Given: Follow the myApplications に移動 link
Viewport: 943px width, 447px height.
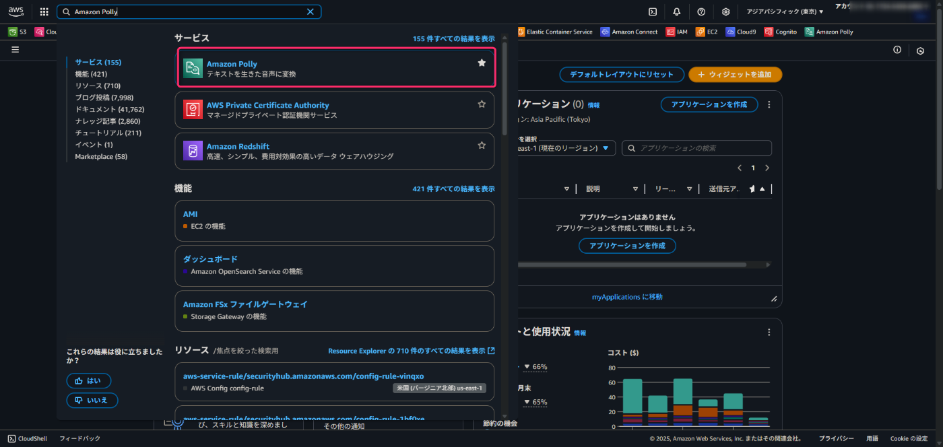Looking at the screenshot, I should coord(627,297).
